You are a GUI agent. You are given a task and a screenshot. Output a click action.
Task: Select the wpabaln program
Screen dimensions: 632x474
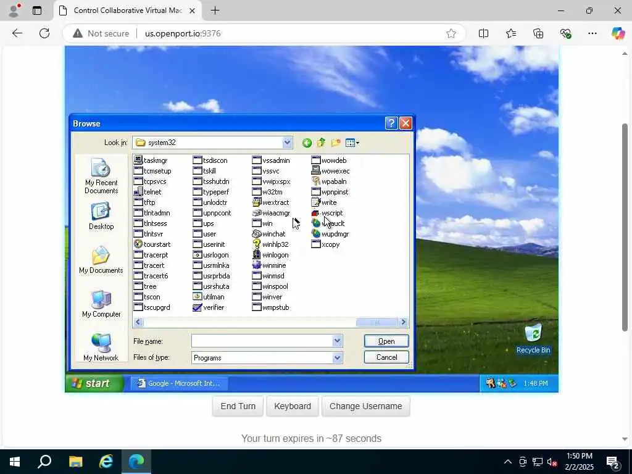(x=329, y=181)
